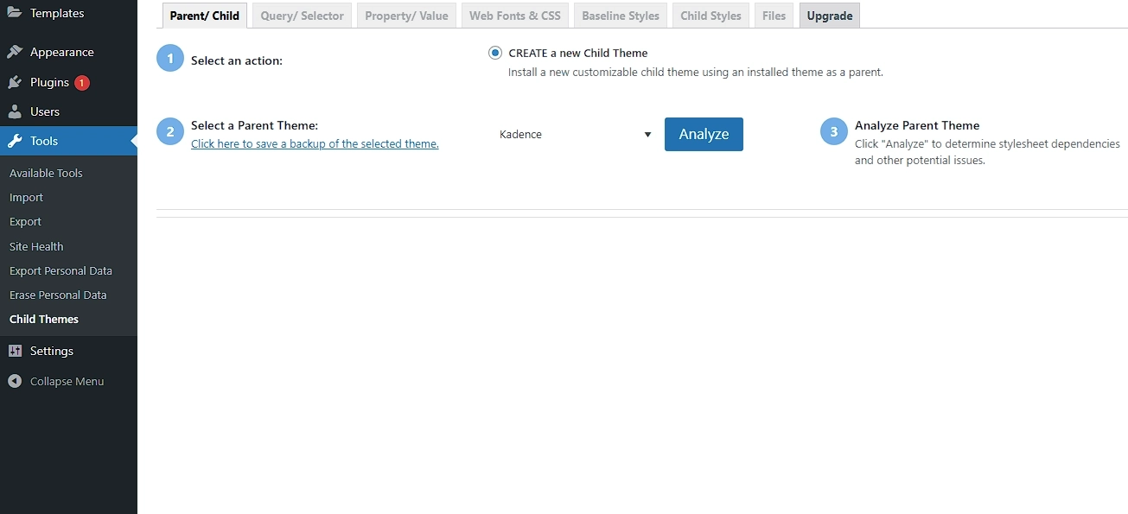Click the Collapse Menu arrow icon
1128x514 pixels.
15,381
